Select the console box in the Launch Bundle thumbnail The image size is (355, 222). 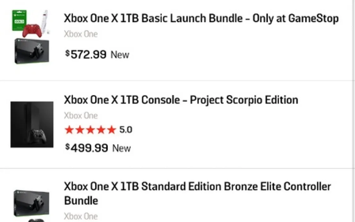pos(32,51)
